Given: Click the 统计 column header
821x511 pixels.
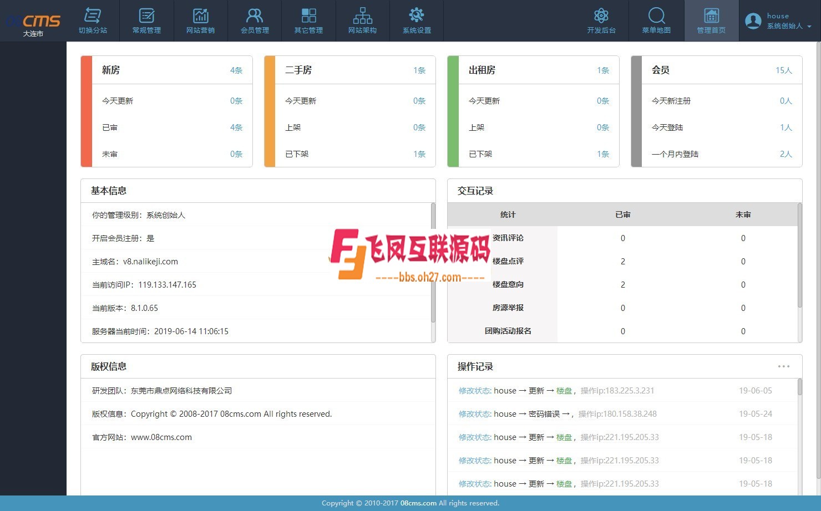Looking at the screenshot, I should click(x=508, y=214).
